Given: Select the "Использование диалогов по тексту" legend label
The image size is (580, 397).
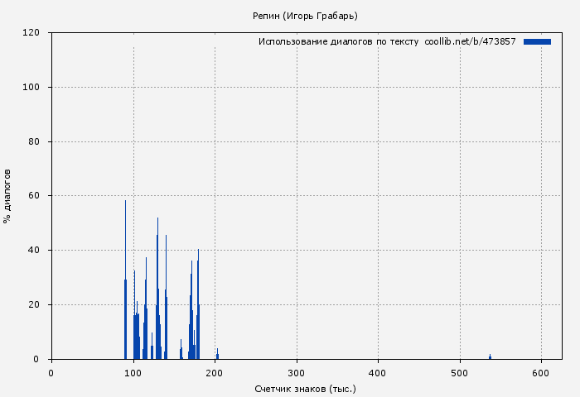Looking at the screenshot, I should pos(338,41).
